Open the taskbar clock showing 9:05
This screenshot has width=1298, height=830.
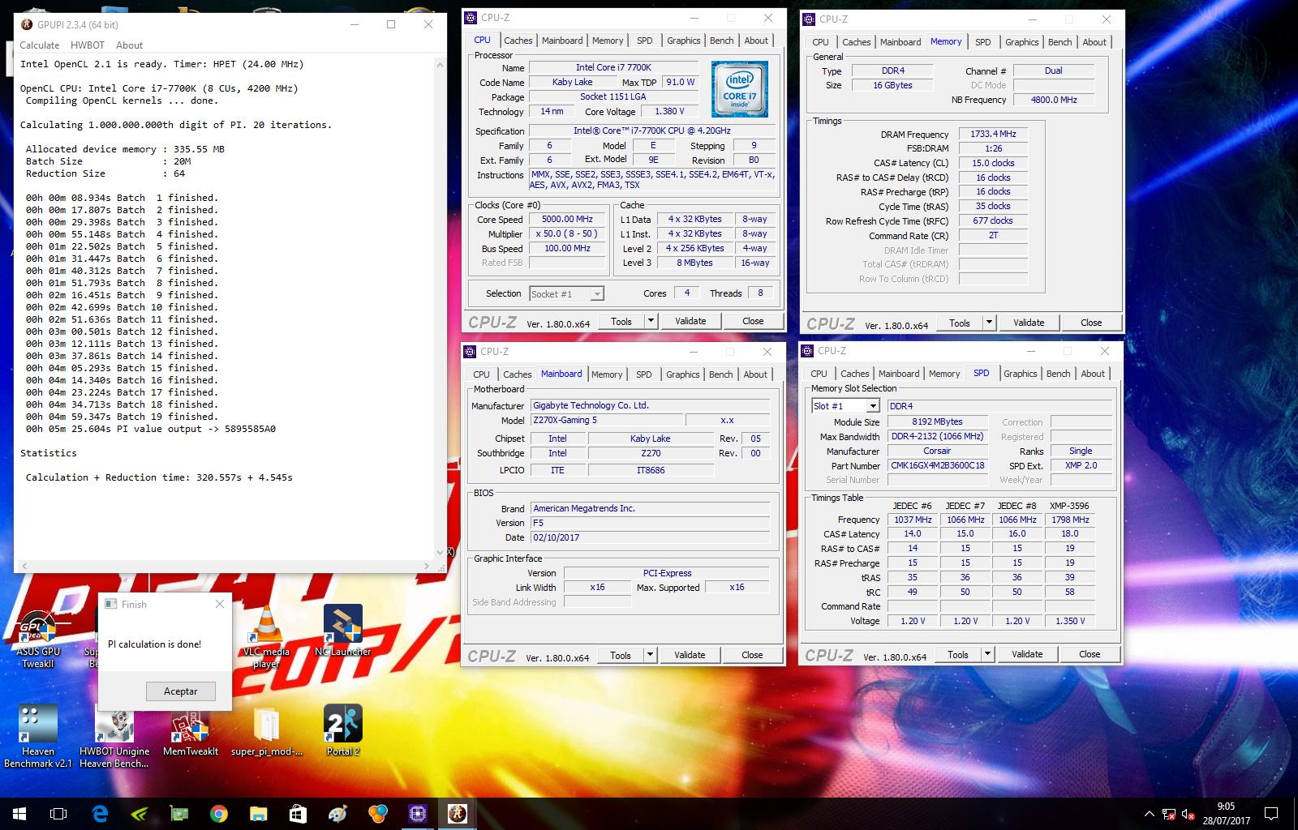(x=1226, y=814)
